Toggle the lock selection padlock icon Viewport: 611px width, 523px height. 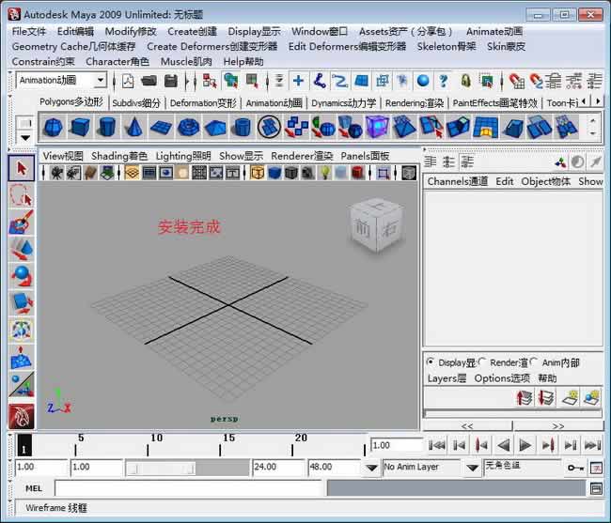465,81
